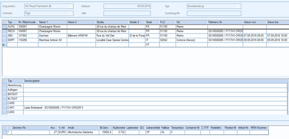Click the empty Lademeter cell
The height and width of the screenshot is (139, 289).
[x=133, y=132]
